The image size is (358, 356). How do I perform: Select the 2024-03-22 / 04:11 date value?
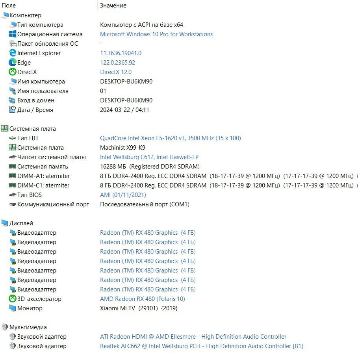click(x=124, y=109)
